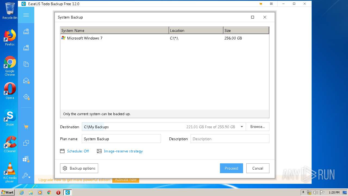
Task: Close the System Backup dialog
Action: [265, 17]
